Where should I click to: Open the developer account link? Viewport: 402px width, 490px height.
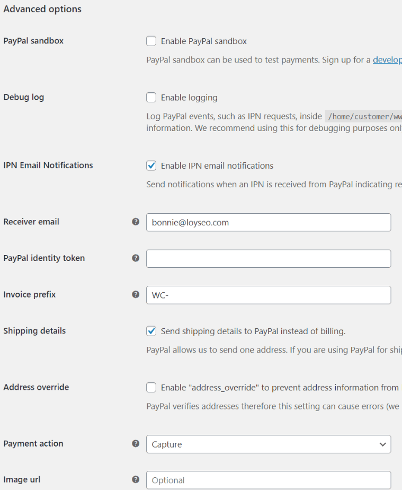pyautogui.click(x=387, y=60)
